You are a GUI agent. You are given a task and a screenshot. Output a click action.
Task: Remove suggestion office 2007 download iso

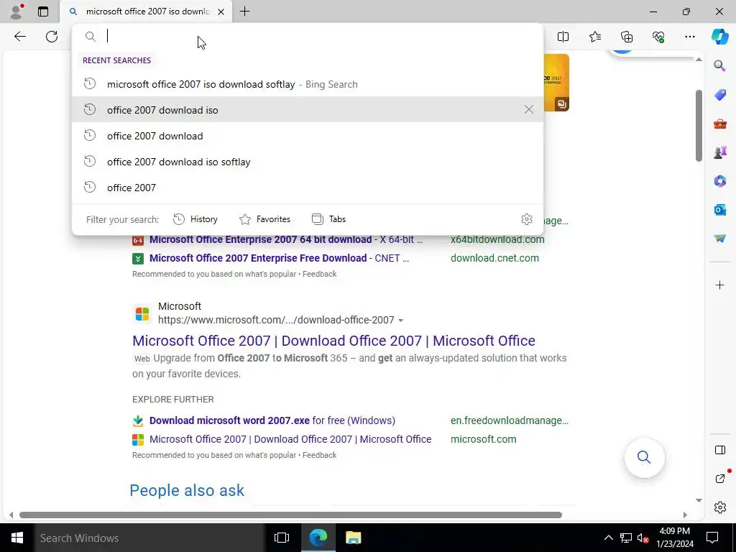pos(528,110)
